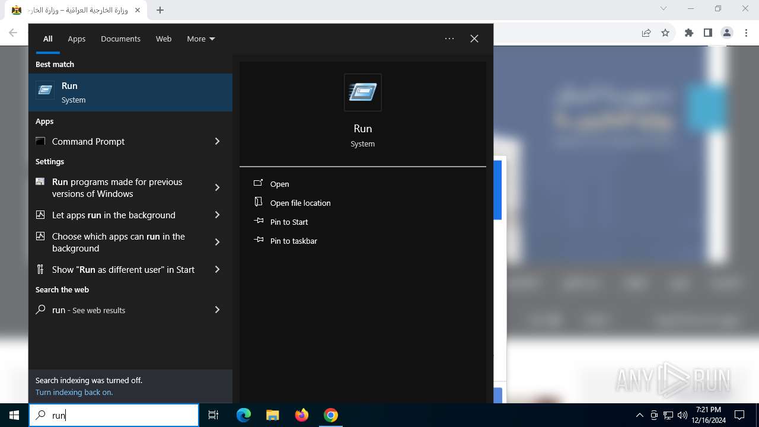Click the taskbar clock showing 7:21 PM
Viewport: 759px width, 427px height.
[708, 415]
